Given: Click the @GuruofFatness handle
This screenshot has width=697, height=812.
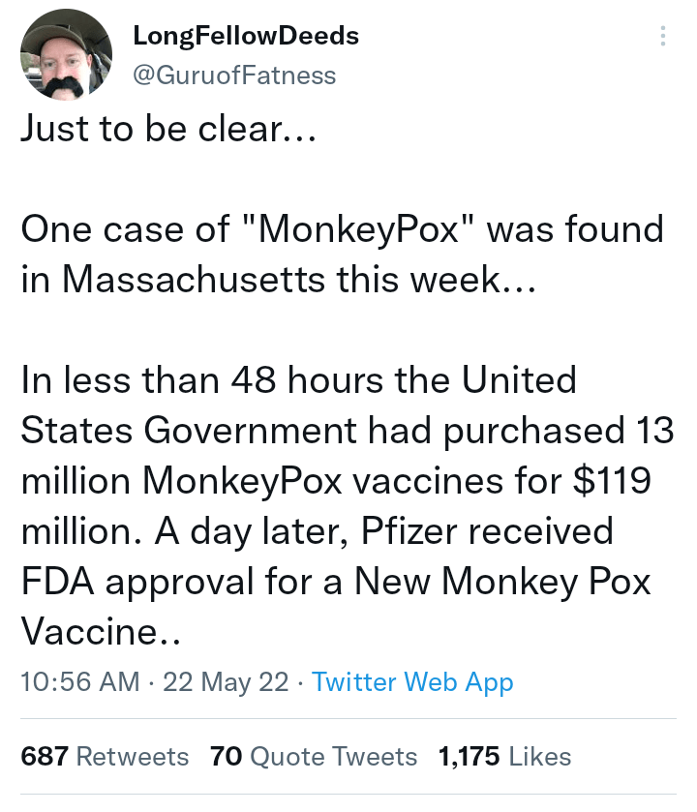Looking at the screenshot, I should pyautogui.click(x=233, y=75).
